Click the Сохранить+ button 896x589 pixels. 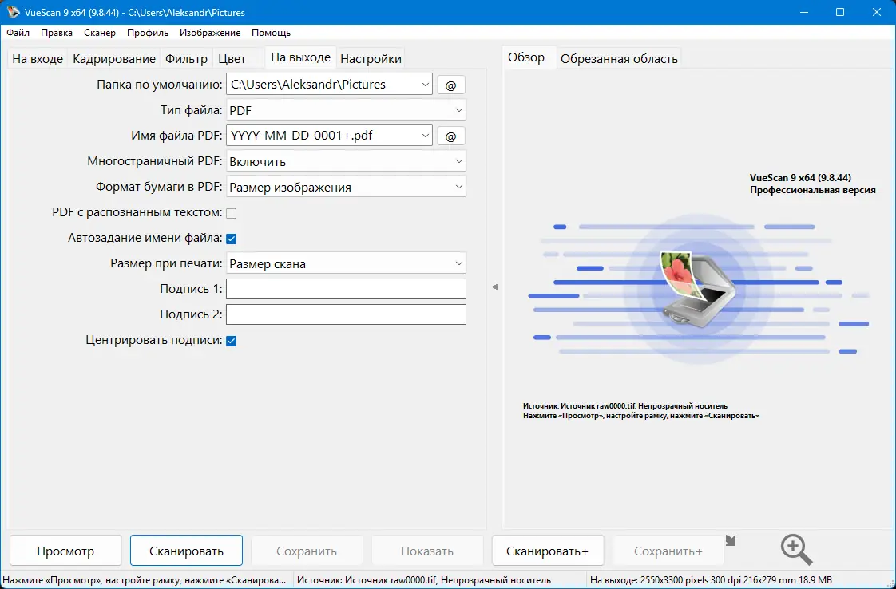(x=668, y=551)
